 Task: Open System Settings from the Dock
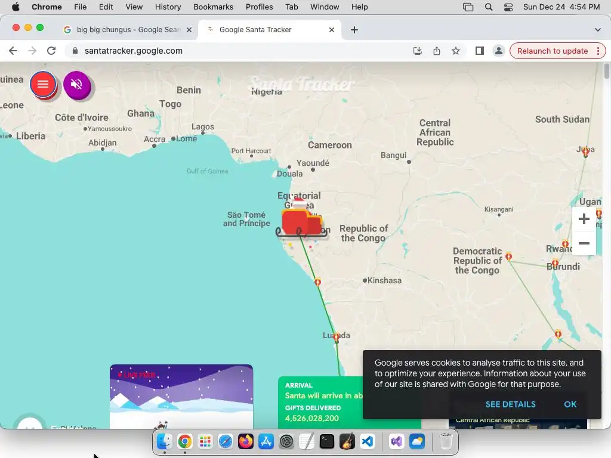pos(286,442)
